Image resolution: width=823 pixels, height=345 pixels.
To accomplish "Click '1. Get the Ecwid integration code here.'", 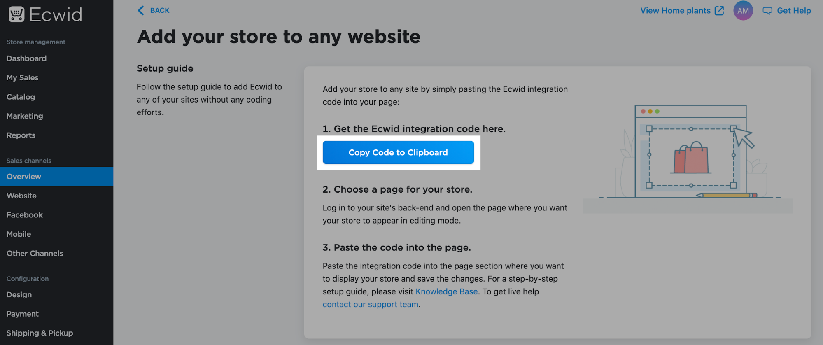I will pos(414,129).
